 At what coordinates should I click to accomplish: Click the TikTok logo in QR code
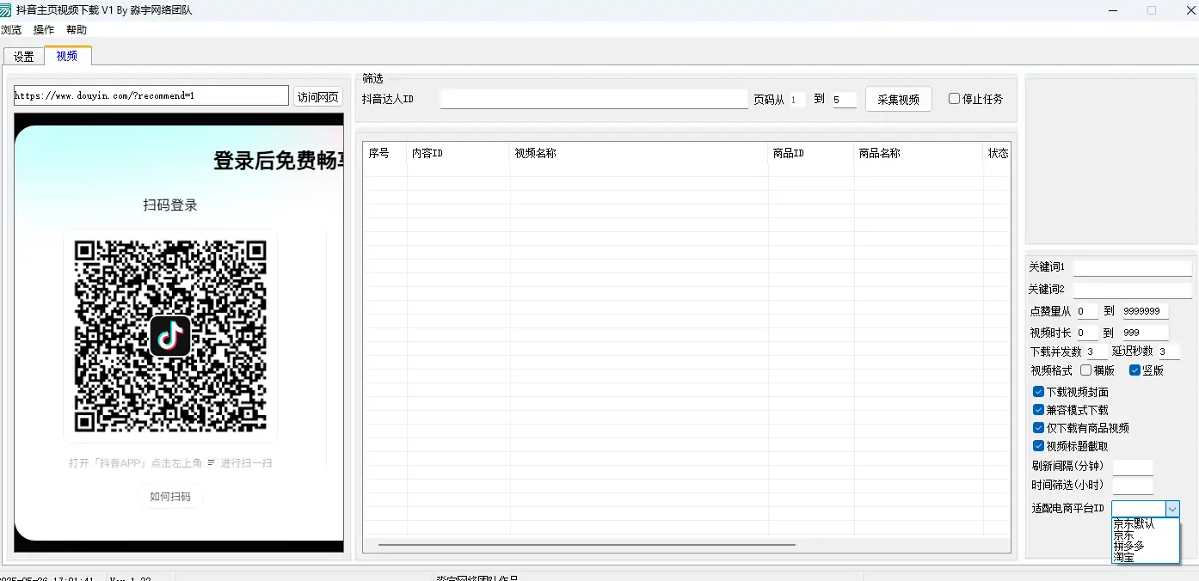click(x=170, y=336)
